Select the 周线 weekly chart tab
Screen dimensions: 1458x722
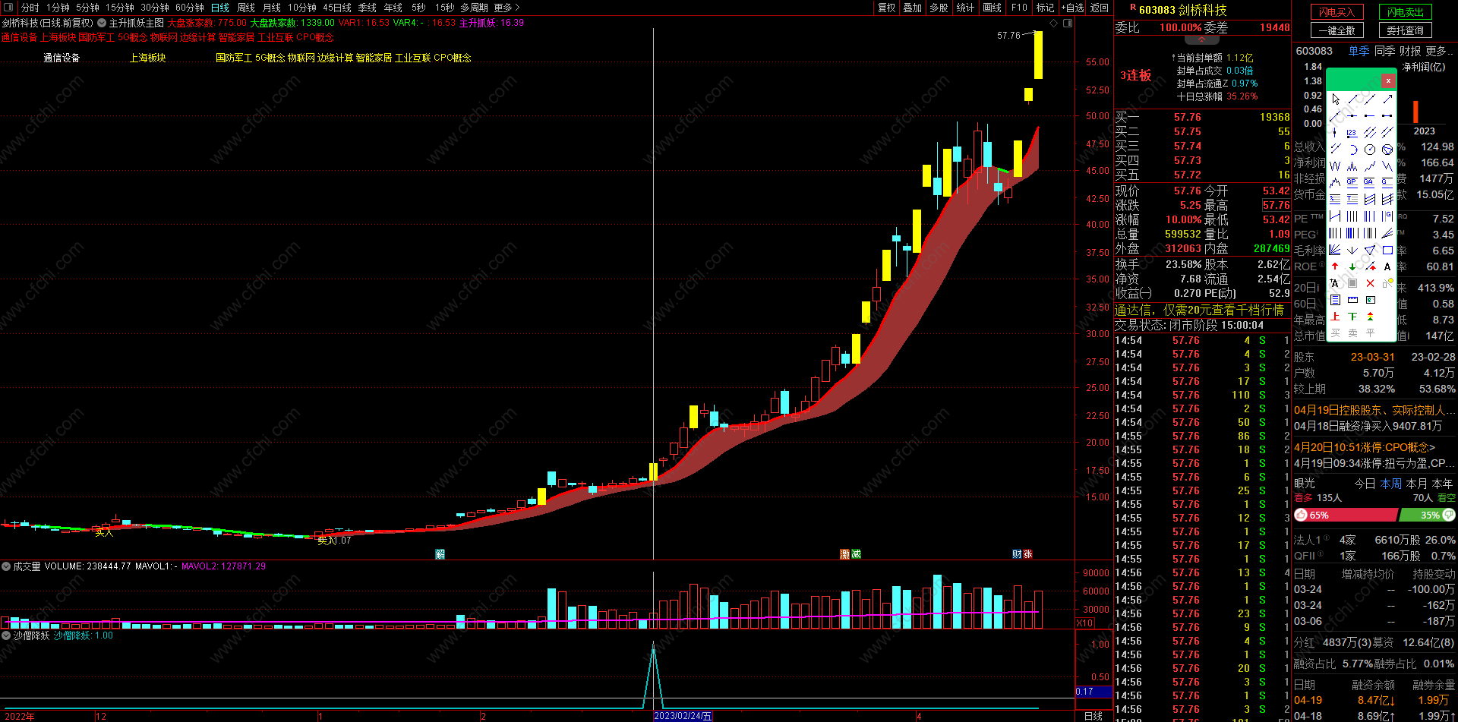click(246, 8)
